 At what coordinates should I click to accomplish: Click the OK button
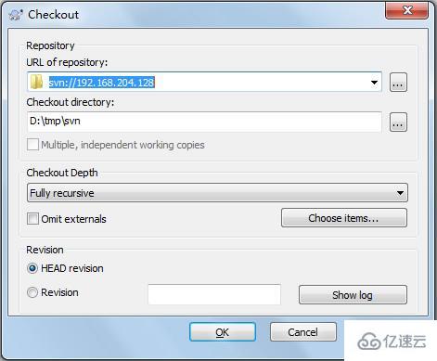point(223,332)
